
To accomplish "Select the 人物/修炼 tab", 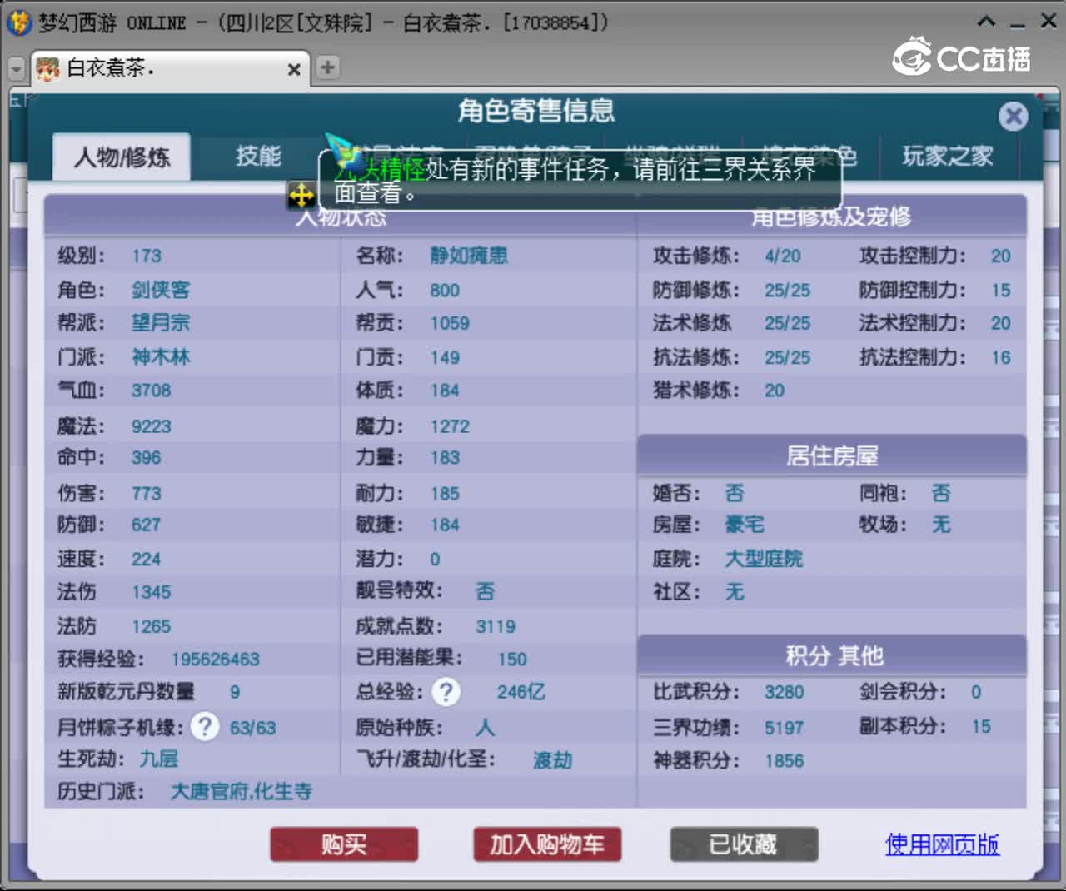I will point(122,157).
